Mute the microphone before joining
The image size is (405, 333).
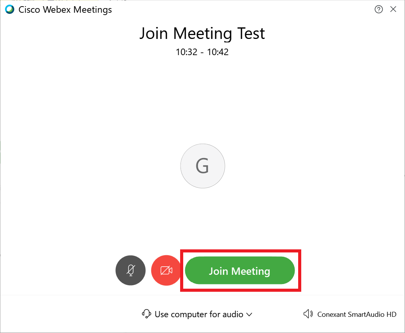point(130,270)
